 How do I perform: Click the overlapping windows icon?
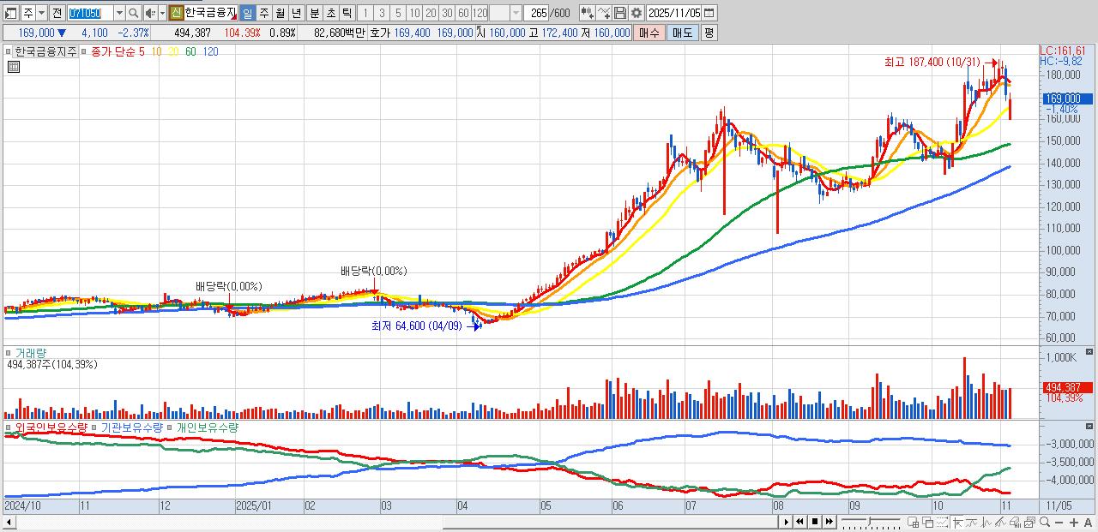point(928,523)
